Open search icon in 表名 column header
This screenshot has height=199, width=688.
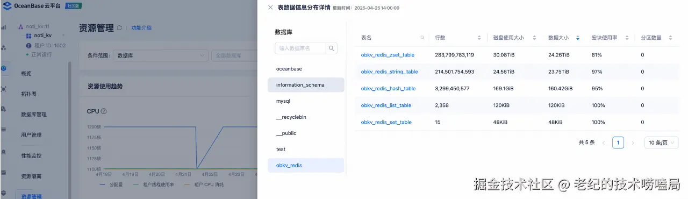click(x=422, y=38)
